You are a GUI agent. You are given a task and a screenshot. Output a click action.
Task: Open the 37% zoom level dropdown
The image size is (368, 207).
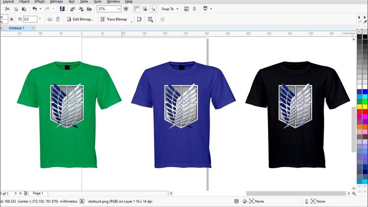(x=119, y=9)
